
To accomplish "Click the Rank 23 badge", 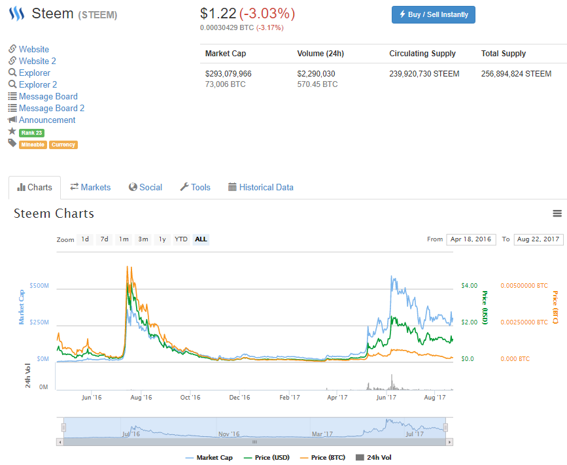I will coord(32,133).
